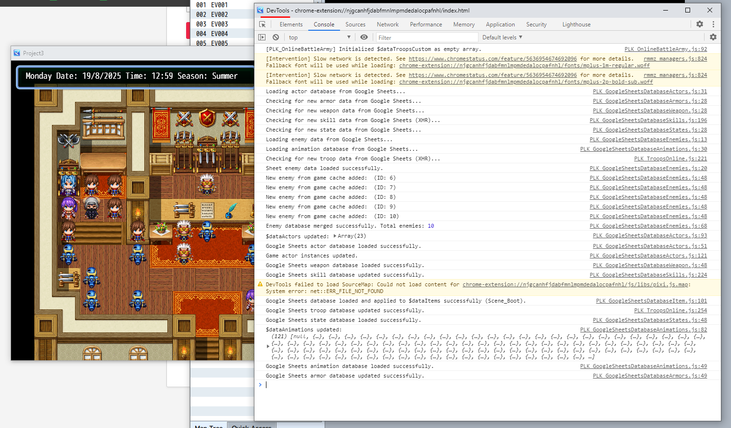
Task: Open PLK_GoogleSheetsDatabaseSkills.js:196 link
Action: [648, 120]
